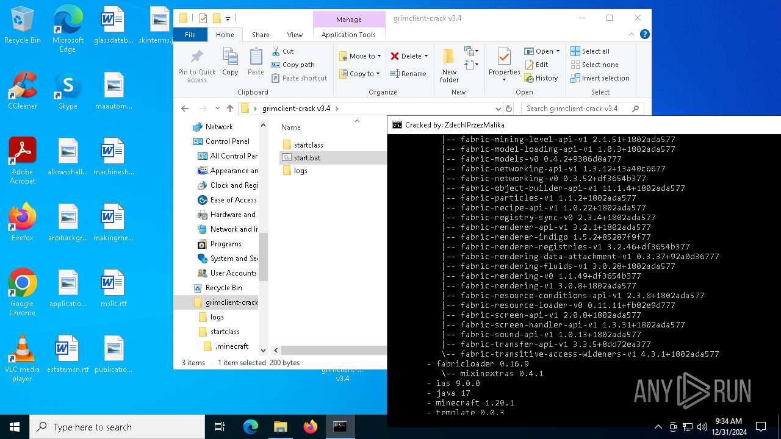This screenshot has width=781, height=439.
Task: Open the notification center icon
Action: click(x=761, y=427)
